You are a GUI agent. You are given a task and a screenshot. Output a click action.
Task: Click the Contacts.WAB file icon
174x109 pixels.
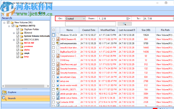pos(58,102)
